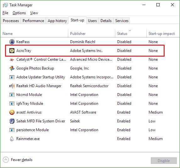Select the igfxTray Module name

30,104
